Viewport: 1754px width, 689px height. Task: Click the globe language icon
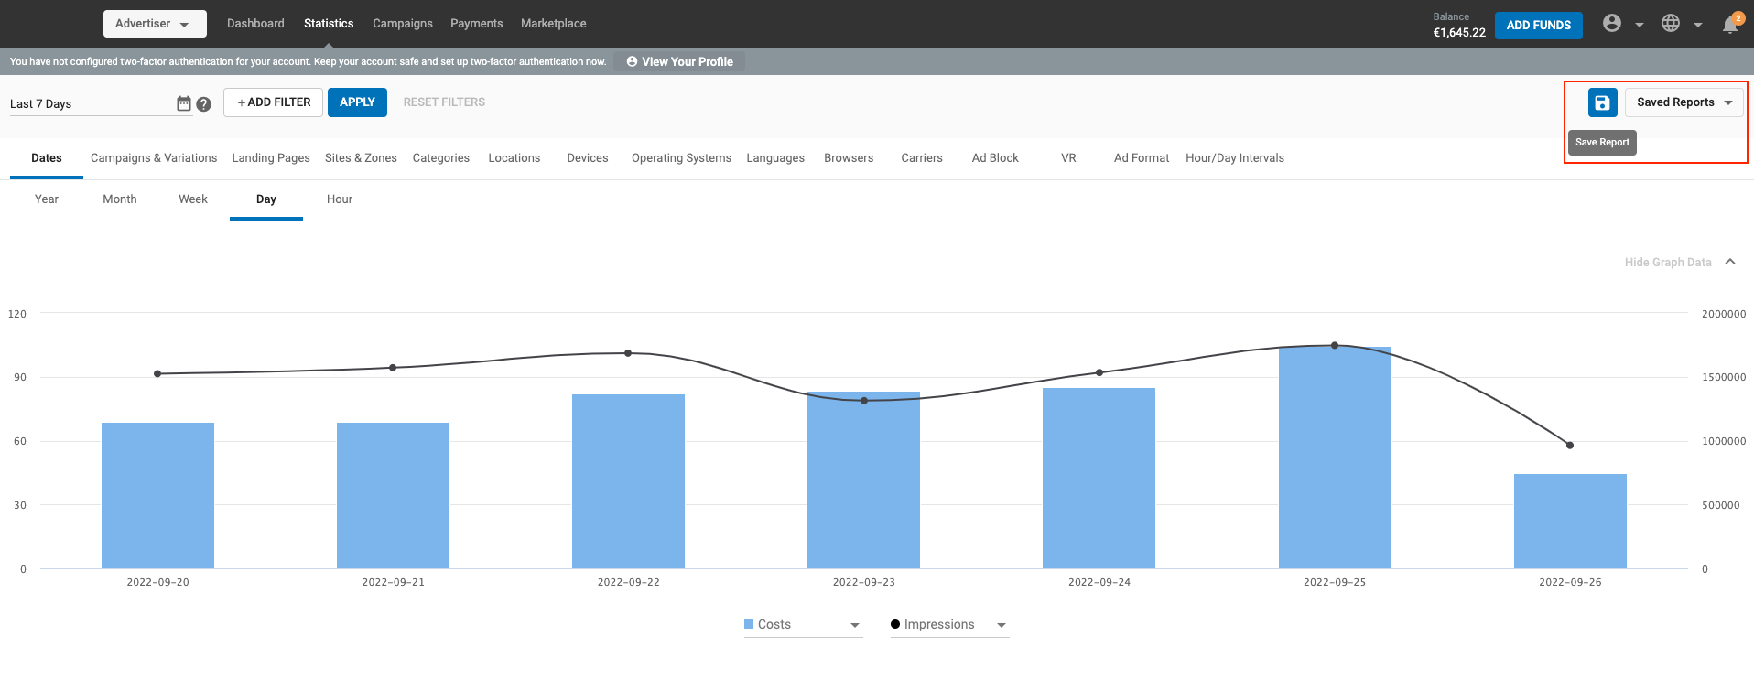point(1671,24)
